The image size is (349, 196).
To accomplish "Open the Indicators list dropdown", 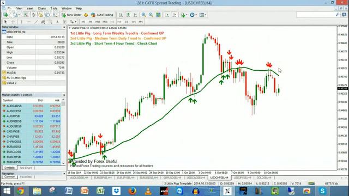I will click(184, 15).
